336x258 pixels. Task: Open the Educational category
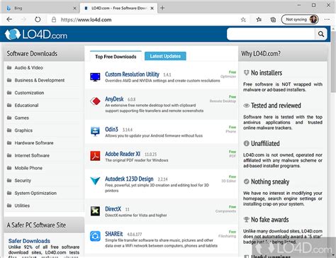point(26,106)
